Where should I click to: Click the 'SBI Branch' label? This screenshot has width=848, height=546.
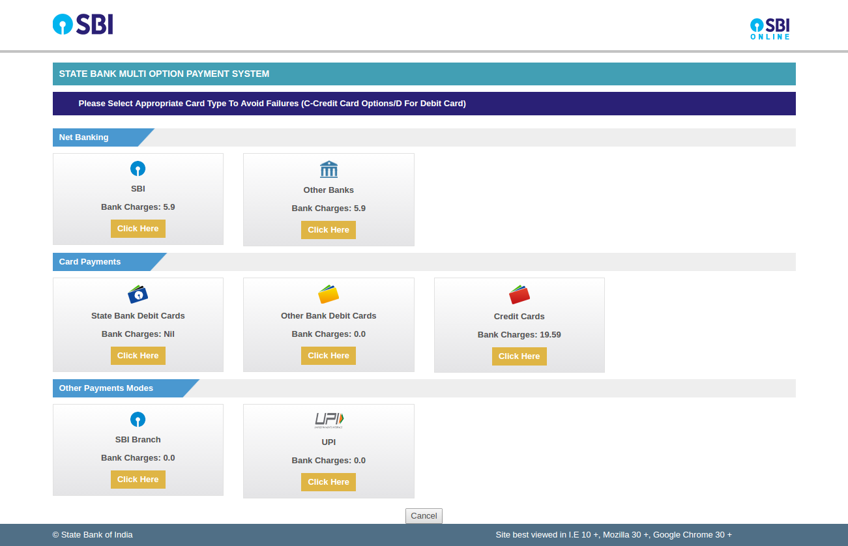click(x=138, y=440)
